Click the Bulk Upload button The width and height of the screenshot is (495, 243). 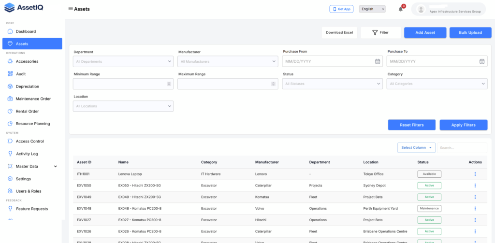(470, 32)
